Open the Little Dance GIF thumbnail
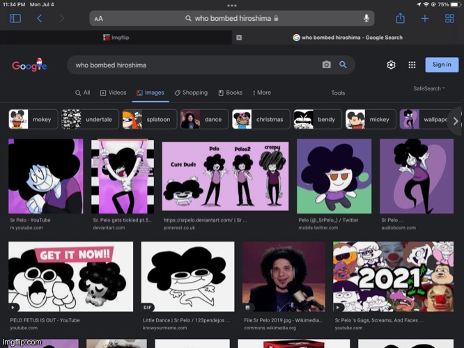464x348 pixels. [x=187, y=276]
